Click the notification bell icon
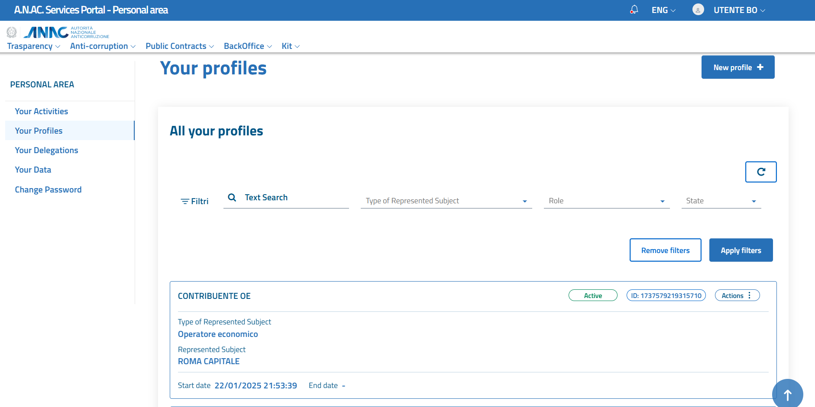Viewport: 815px width, 407px height. (634, 10)
